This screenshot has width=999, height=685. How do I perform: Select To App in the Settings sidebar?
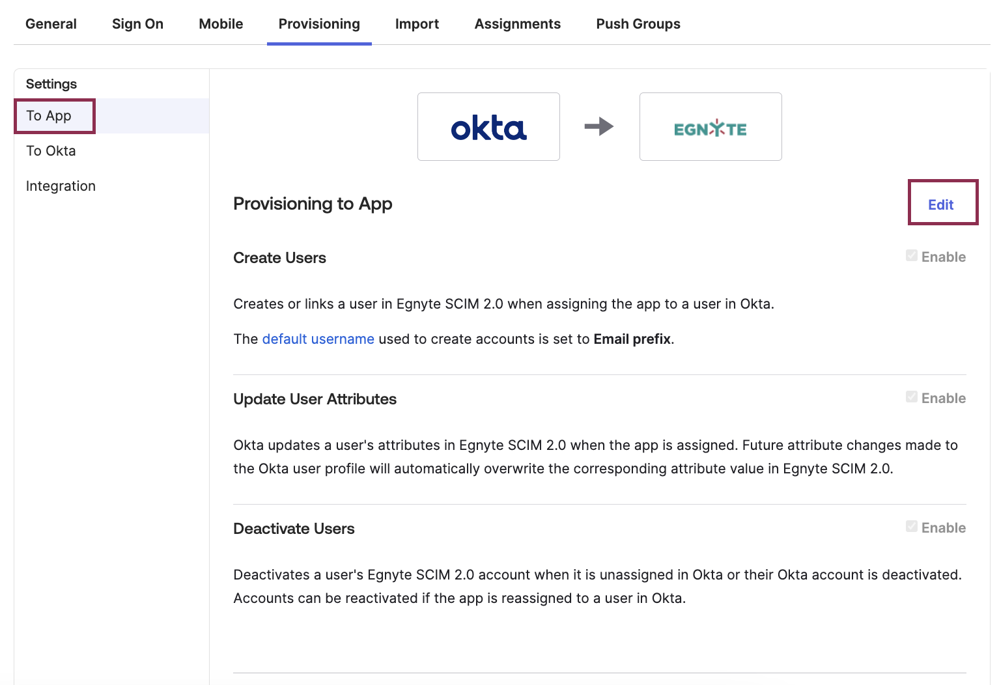48,115
